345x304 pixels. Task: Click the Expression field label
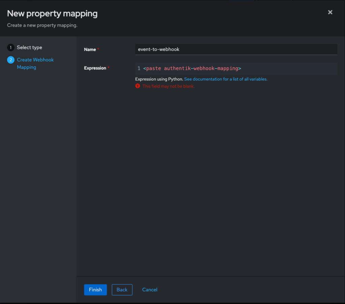coord(95,68)
